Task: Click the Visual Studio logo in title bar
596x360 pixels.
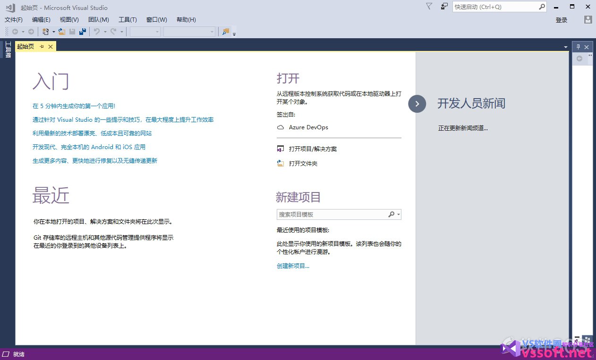Action: [x=10, y=7]
